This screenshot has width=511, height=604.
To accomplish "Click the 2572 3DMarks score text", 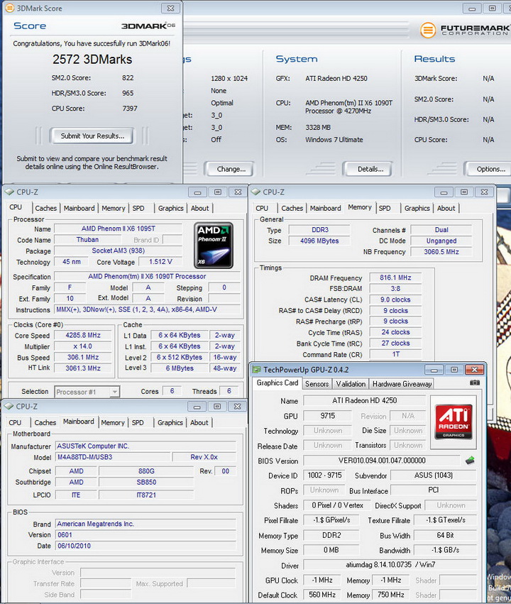I will (x=92, y=59).
